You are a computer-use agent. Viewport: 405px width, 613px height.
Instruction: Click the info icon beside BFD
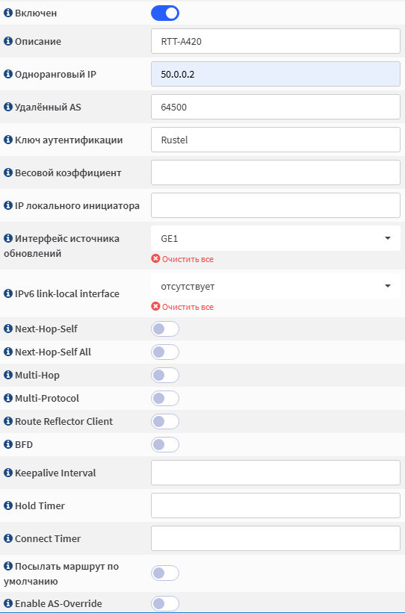(x=7, y=444)
